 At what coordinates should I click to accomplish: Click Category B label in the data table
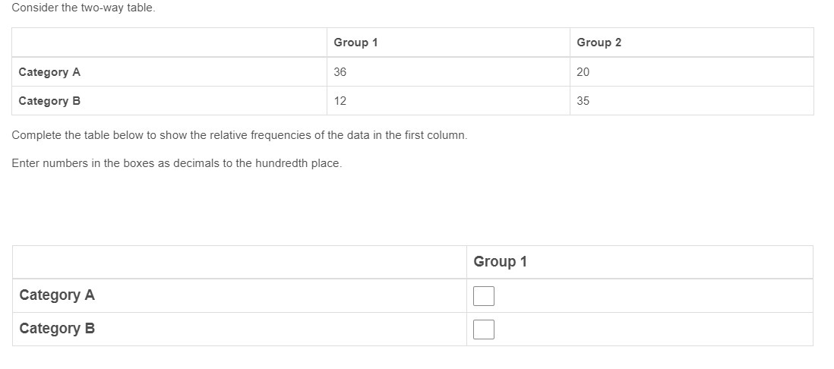49,101
